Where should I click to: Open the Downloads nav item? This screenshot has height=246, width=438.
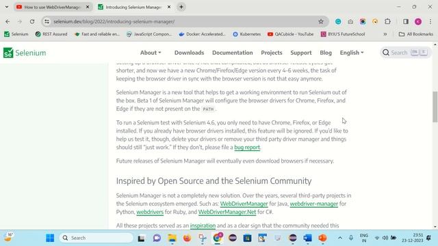189,53
